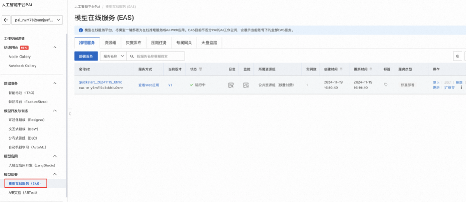Click the V1 version link

pos(170,85)
